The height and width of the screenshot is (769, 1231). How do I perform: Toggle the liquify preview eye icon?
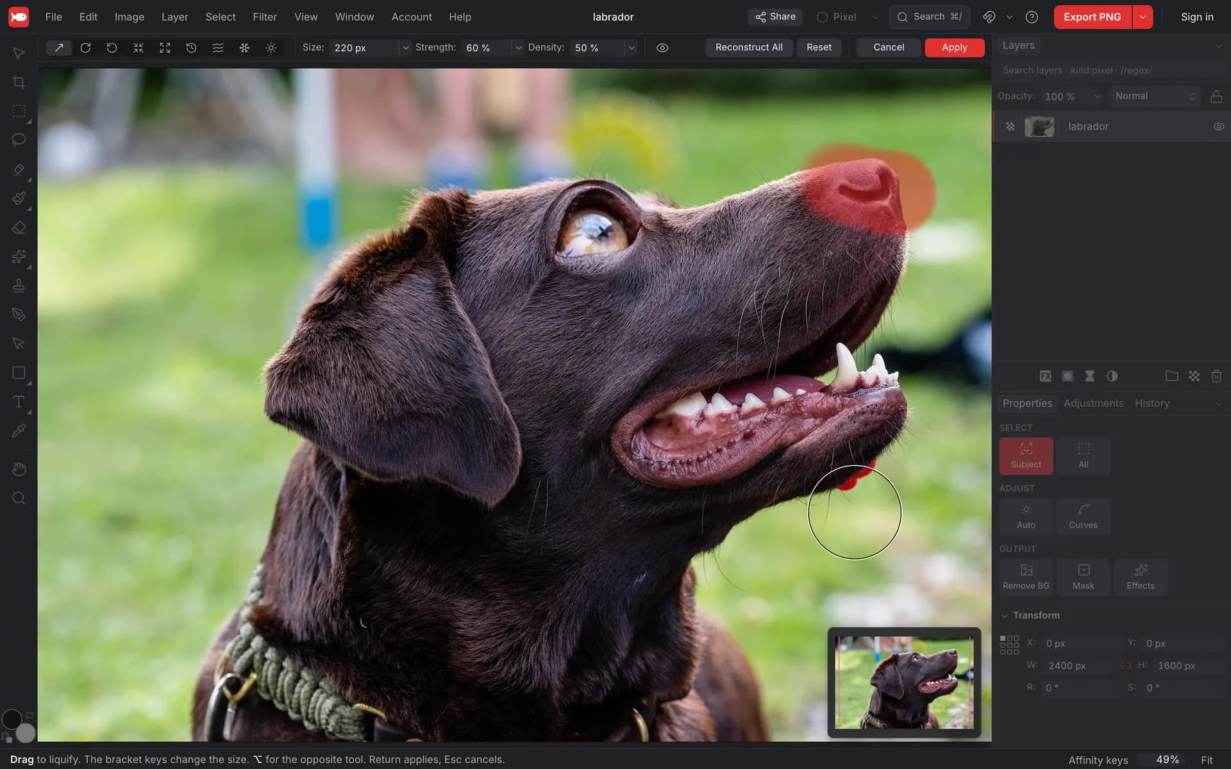(662, 47)
